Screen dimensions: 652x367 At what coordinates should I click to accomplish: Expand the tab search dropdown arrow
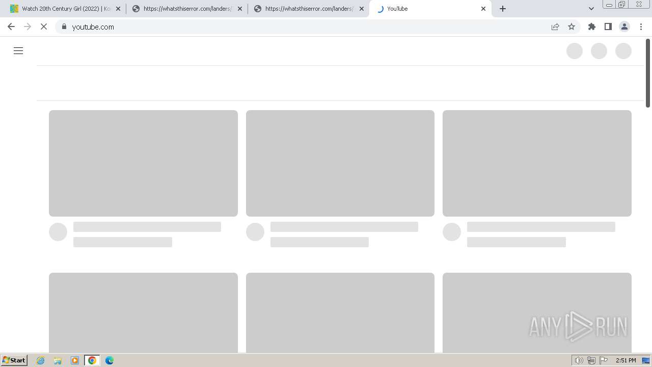pyautogui.click(x=591, y=9)
